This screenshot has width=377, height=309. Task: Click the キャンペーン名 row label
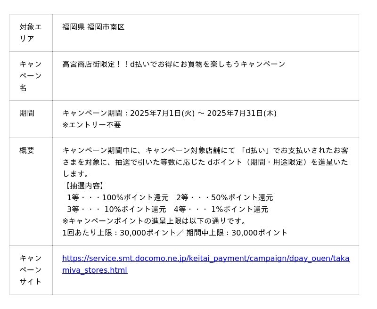coord(31,76)
